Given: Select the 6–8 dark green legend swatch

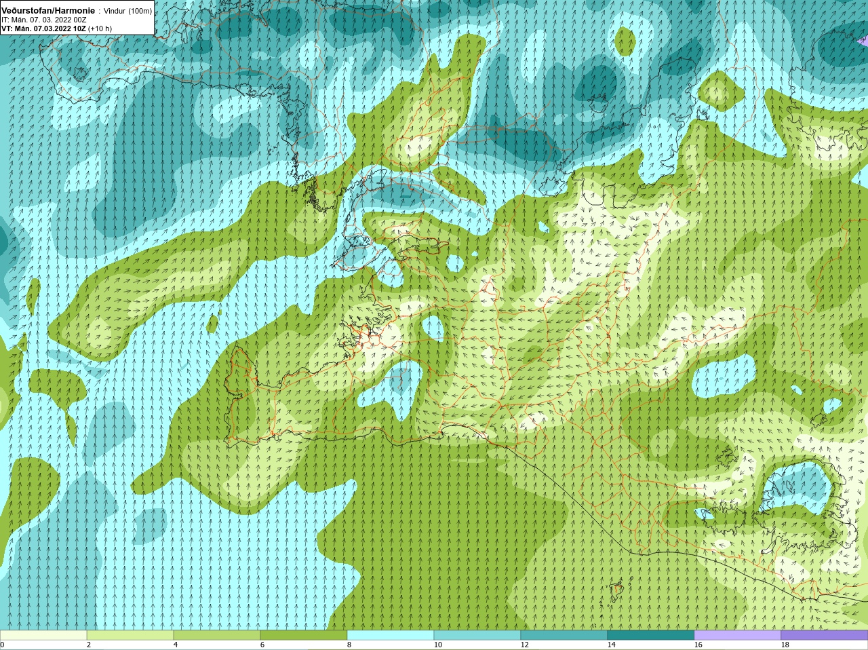Looking at the screenshot, I should point(304,635).
